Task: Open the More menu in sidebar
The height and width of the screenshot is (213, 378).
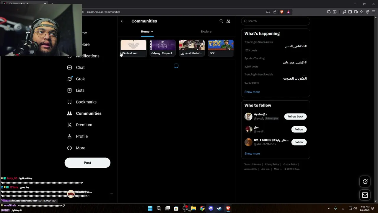Action: pos(76,148)
